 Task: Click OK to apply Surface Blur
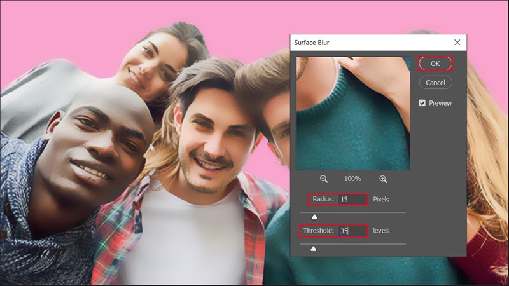click(x=435, y=64)
